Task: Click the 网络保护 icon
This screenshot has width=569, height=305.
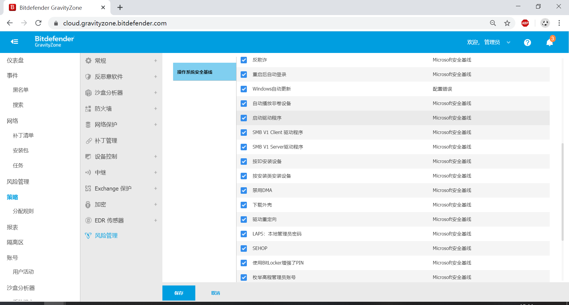Action: (88, 125)
